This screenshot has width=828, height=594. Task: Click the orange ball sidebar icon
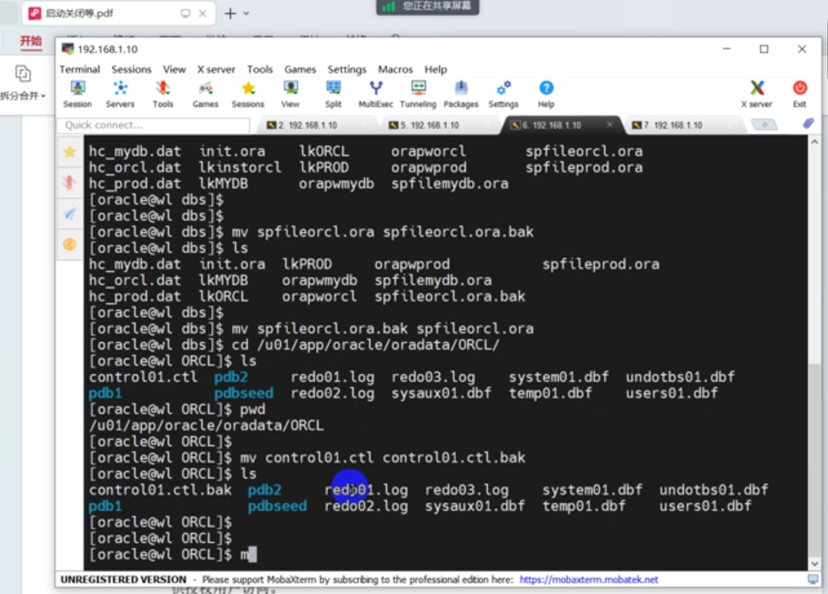point(69,244)
